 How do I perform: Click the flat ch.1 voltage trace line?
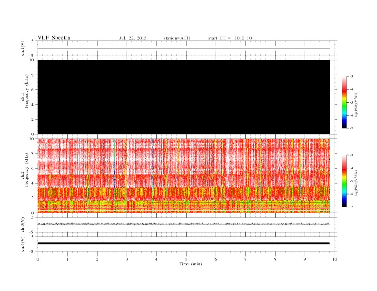click(184, 48)
